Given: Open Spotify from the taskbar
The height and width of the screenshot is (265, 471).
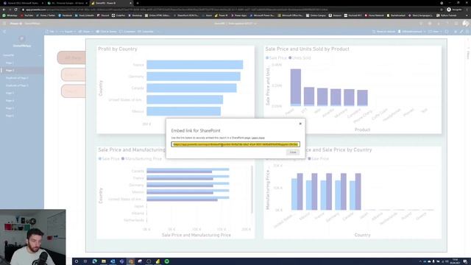Looking at the screenshot, I should (167, 261).
